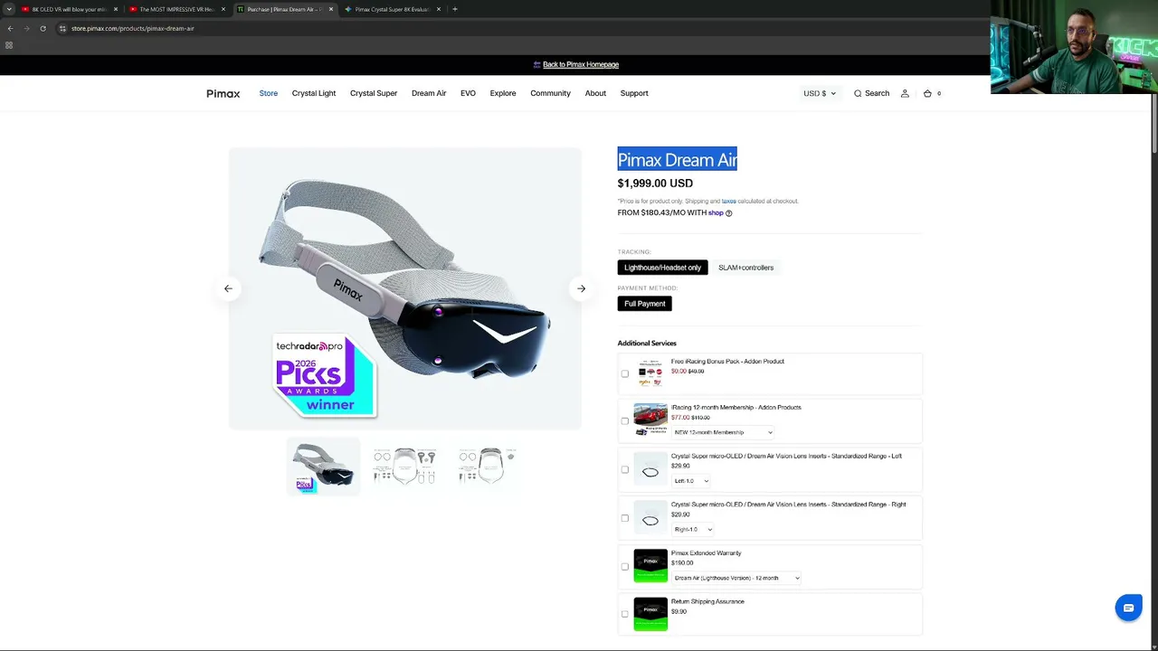Viewport: 1158px width, 651px height.
Task: Click the Left lens insert image
Action: click(x=650, y=470)
